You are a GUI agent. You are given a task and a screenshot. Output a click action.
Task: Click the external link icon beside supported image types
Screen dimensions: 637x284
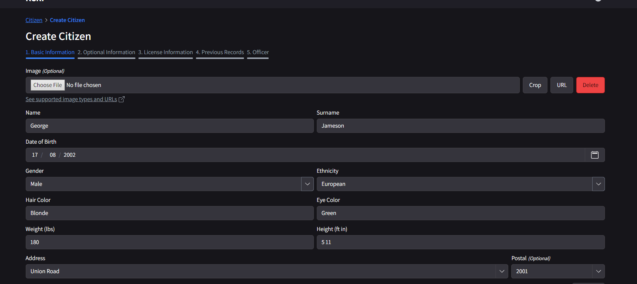click(x=121, y=99)
